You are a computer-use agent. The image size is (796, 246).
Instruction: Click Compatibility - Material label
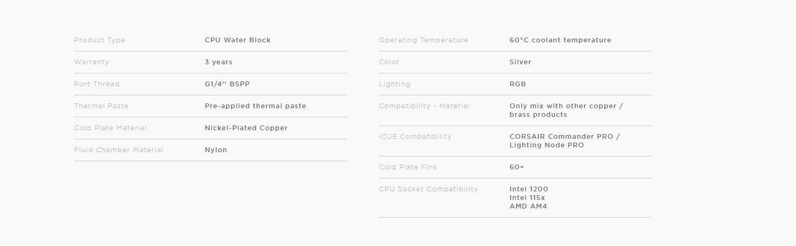pyautogui.click(x=425, y=106)
